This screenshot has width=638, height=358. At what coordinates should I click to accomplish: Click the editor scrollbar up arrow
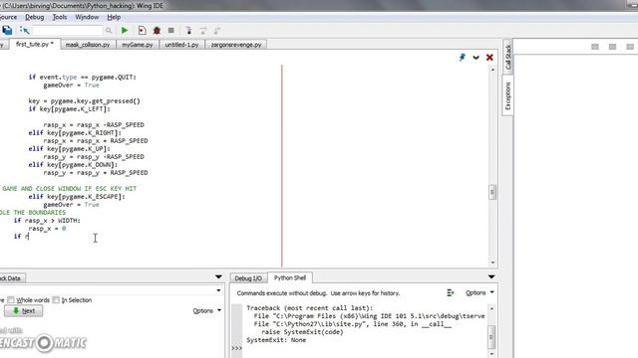[x=492, y=70]
